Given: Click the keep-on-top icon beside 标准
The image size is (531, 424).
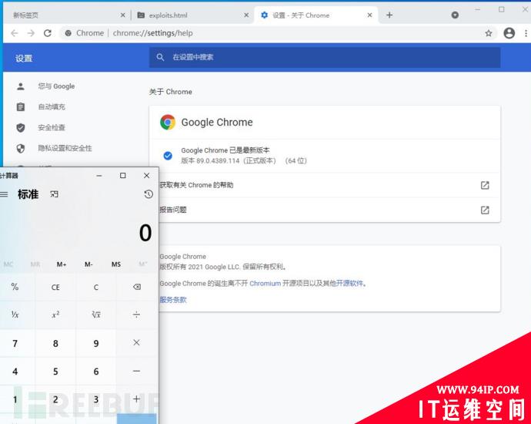Looking at the screenshot, I should 54,194.
